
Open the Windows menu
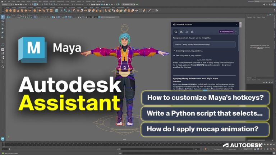click(34, 1)
